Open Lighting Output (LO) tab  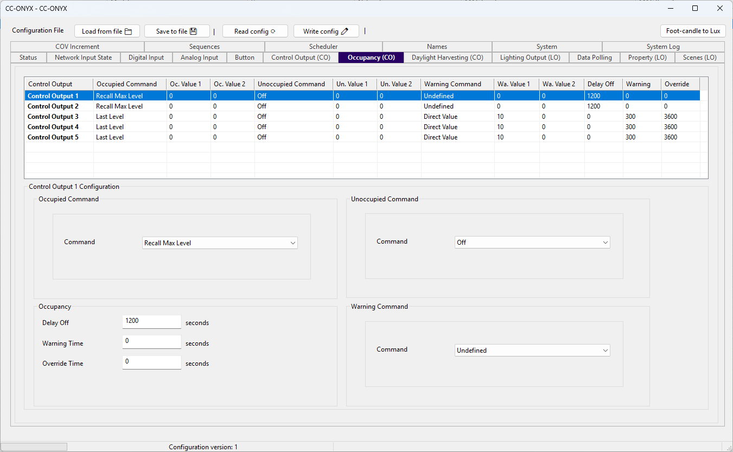(x=530, y=58)
